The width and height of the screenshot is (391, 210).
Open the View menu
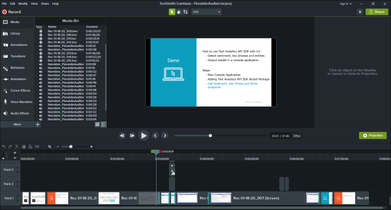[34, 4]
